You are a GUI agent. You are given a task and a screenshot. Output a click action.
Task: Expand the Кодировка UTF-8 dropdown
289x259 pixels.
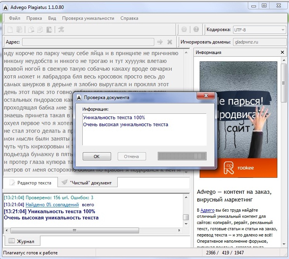pyautogui.click(x=283, y=30)
